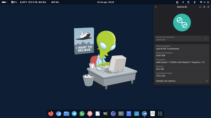This screenshot has width=211, height=118.
Task: Open the Software store bag icon
Action: pyautogui.click(x=129, y=114)
